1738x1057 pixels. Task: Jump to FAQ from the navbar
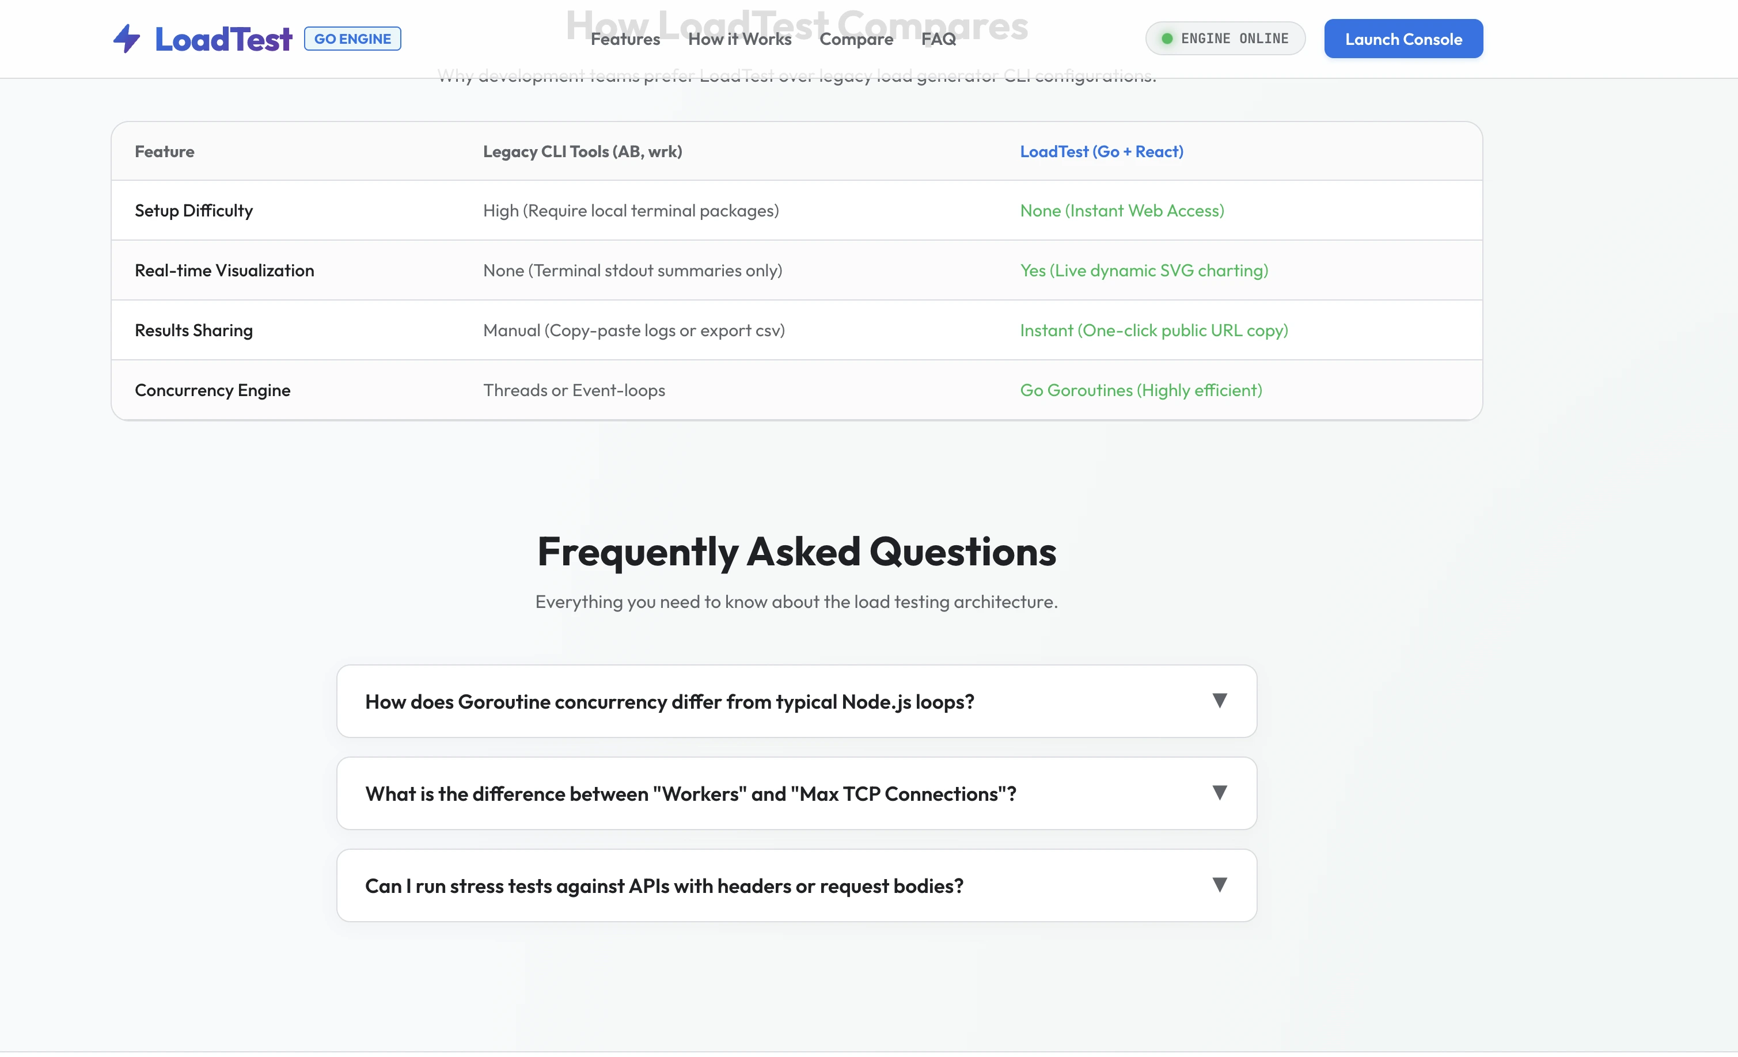pos(938,39)
